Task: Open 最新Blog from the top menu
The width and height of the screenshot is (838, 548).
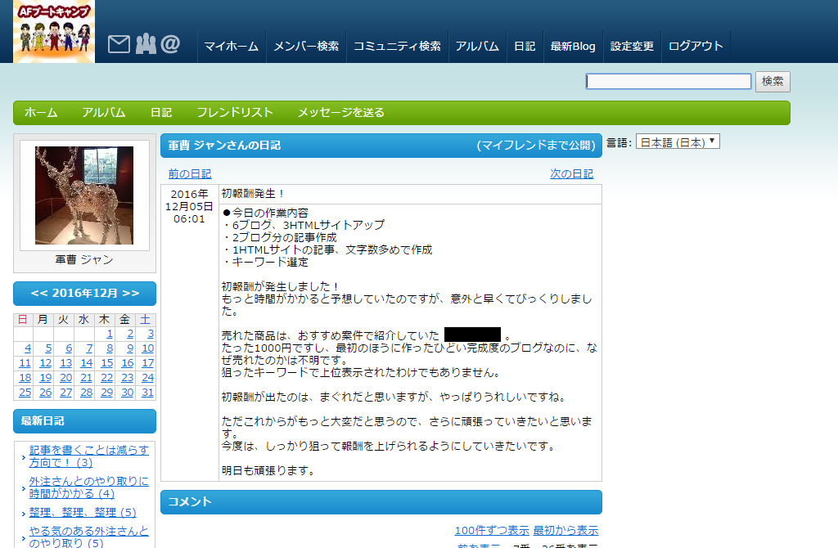Action: click(x=573, y=47)
